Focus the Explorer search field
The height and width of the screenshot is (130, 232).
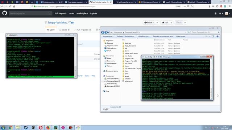click(206, 32)
